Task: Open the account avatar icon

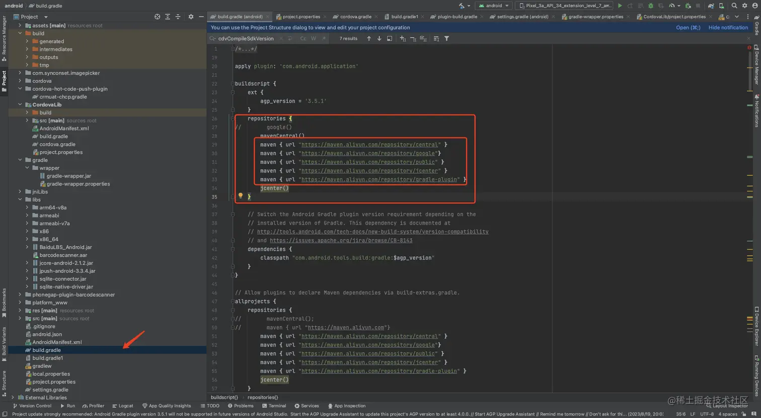Action: pyautogui.click(x=755, y=6)
